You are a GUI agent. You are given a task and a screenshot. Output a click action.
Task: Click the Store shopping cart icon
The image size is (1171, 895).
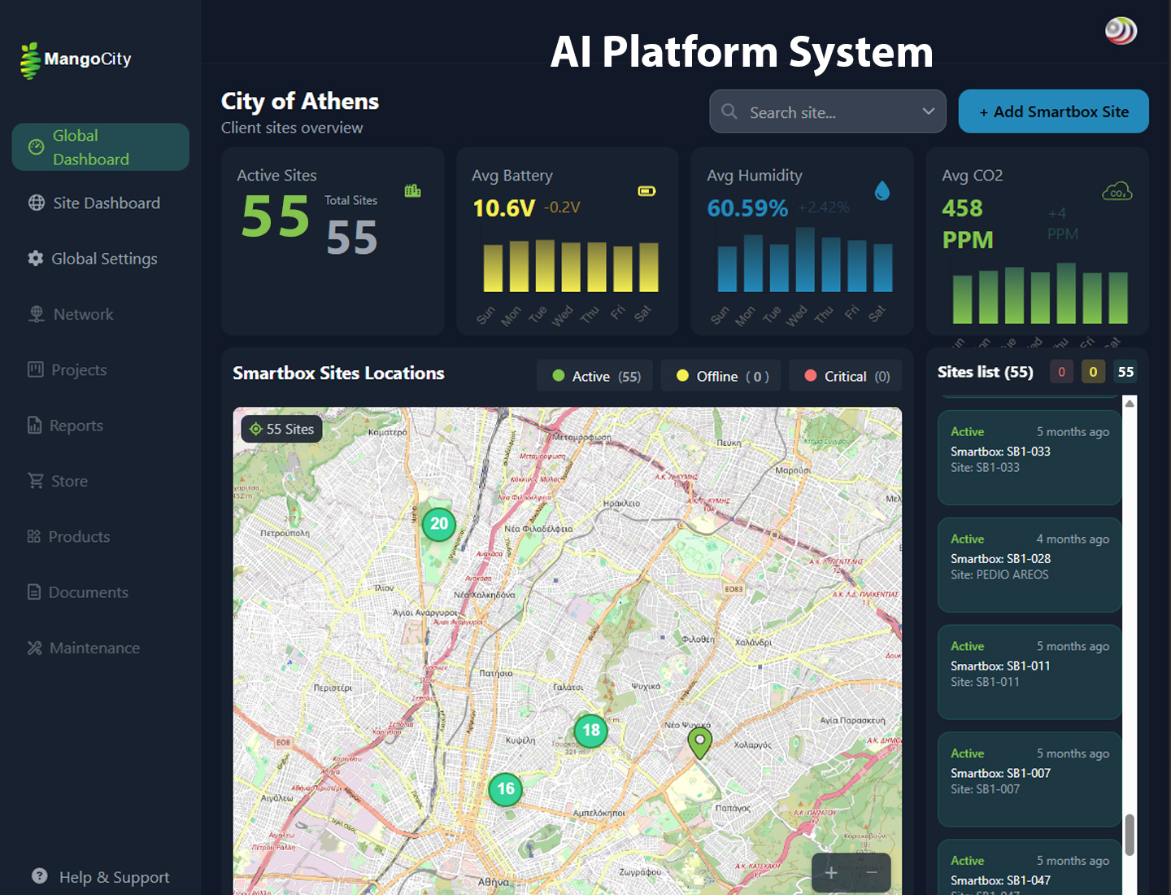tap(35, 481)
